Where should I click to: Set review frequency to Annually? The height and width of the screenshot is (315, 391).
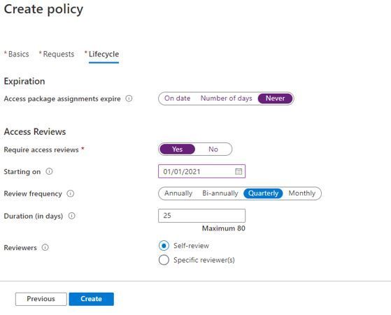click(x=178, y=193)
